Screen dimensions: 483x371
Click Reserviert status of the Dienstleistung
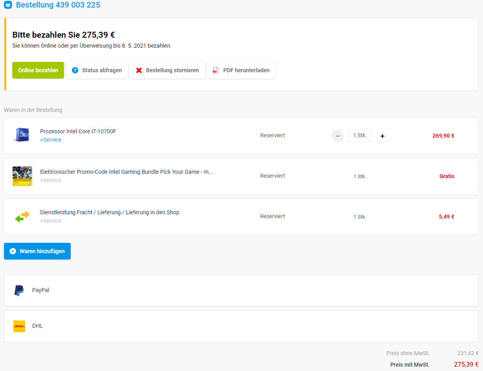pos(272,216)
